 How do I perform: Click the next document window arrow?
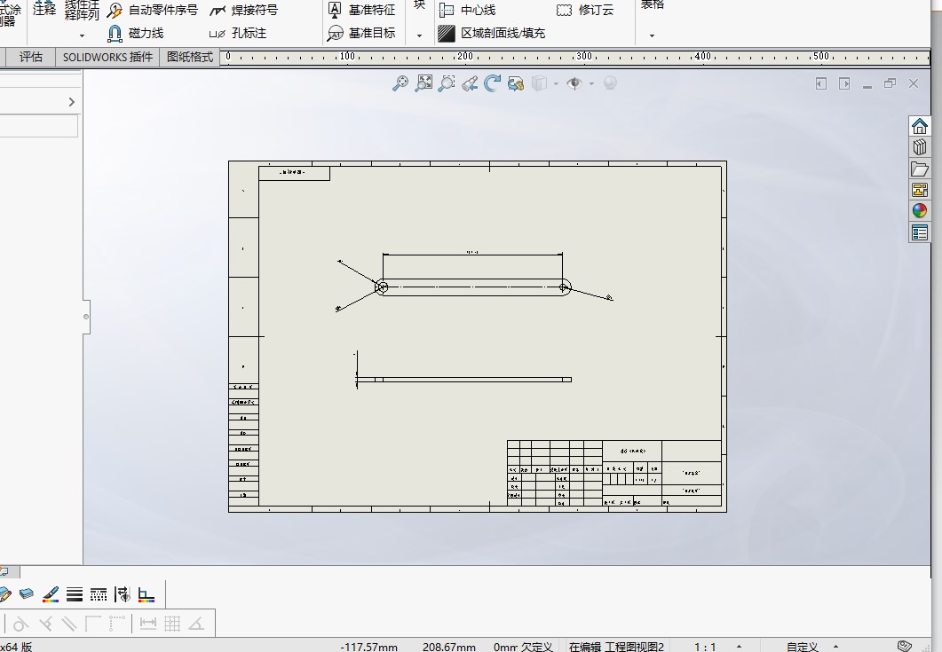click(844, 83)
